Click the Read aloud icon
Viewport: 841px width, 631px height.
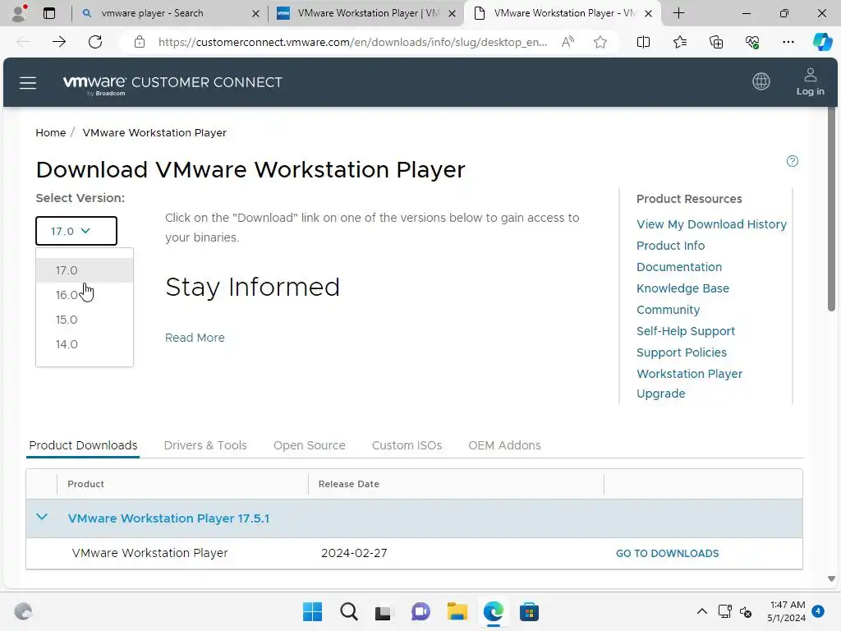point(568,42)
